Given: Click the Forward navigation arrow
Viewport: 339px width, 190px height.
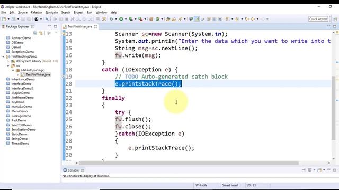Looking at the screenshot, I should tap(263, 19).
